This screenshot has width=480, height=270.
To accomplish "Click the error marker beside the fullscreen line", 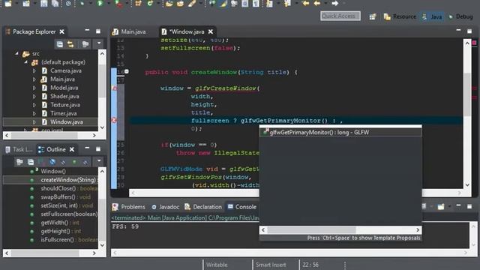I will [114, 120].
